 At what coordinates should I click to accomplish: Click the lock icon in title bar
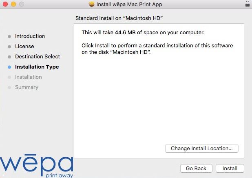point(248,4)
